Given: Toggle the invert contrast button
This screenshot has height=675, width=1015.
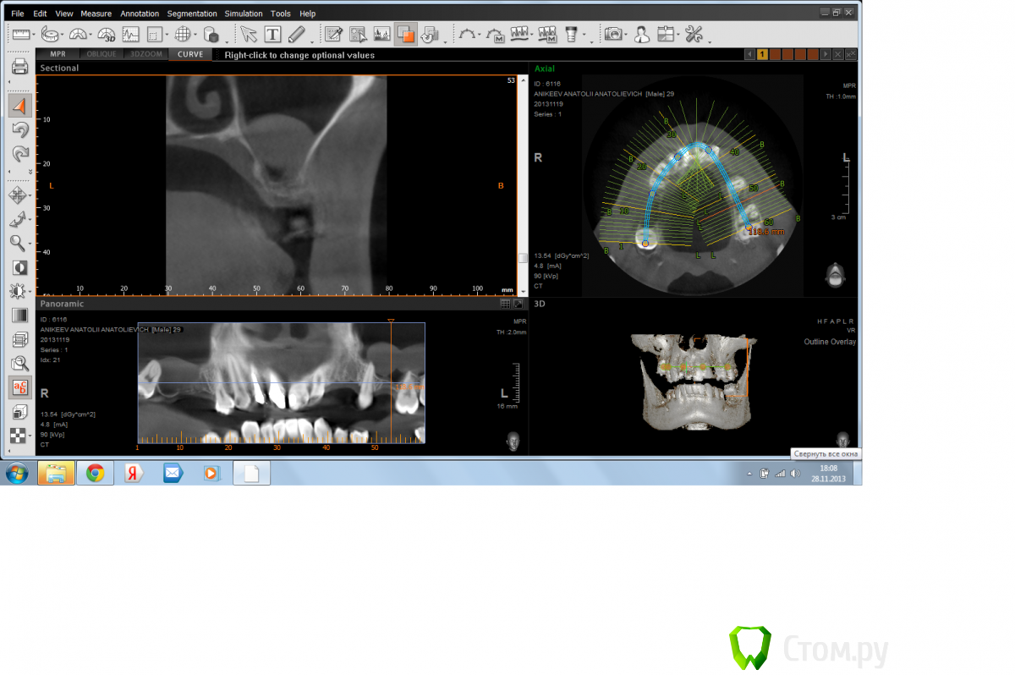Looking at the screenshot, I should (x=20, y=267).
